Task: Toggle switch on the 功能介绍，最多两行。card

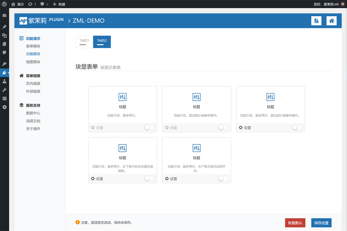Action: coord(149,128)
